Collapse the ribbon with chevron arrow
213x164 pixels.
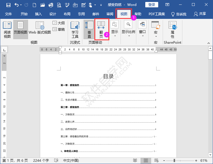click(x=209, y=43)
